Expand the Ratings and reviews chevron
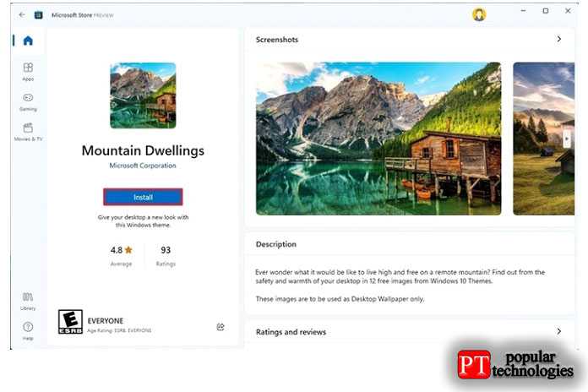Viewport: 588px width, 392px height. [558, 331]
